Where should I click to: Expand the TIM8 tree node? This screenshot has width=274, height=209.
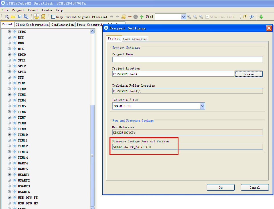(x=9, y=123)
